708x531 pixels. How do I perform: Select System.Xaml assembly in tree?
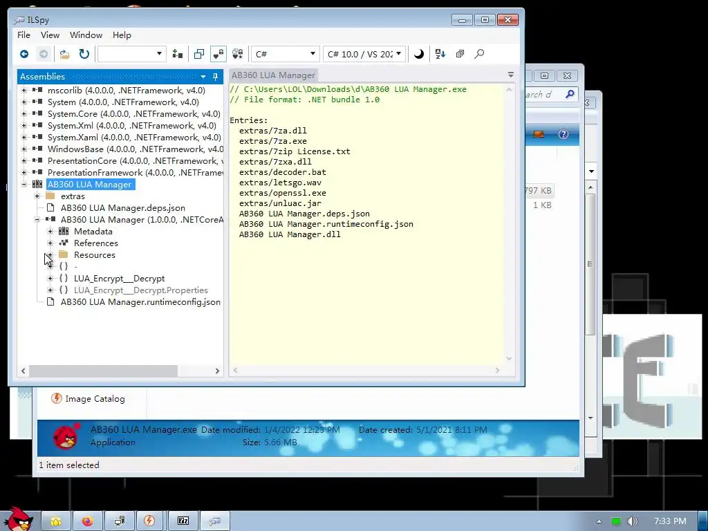pyautogui.click(x=134, y=138)
